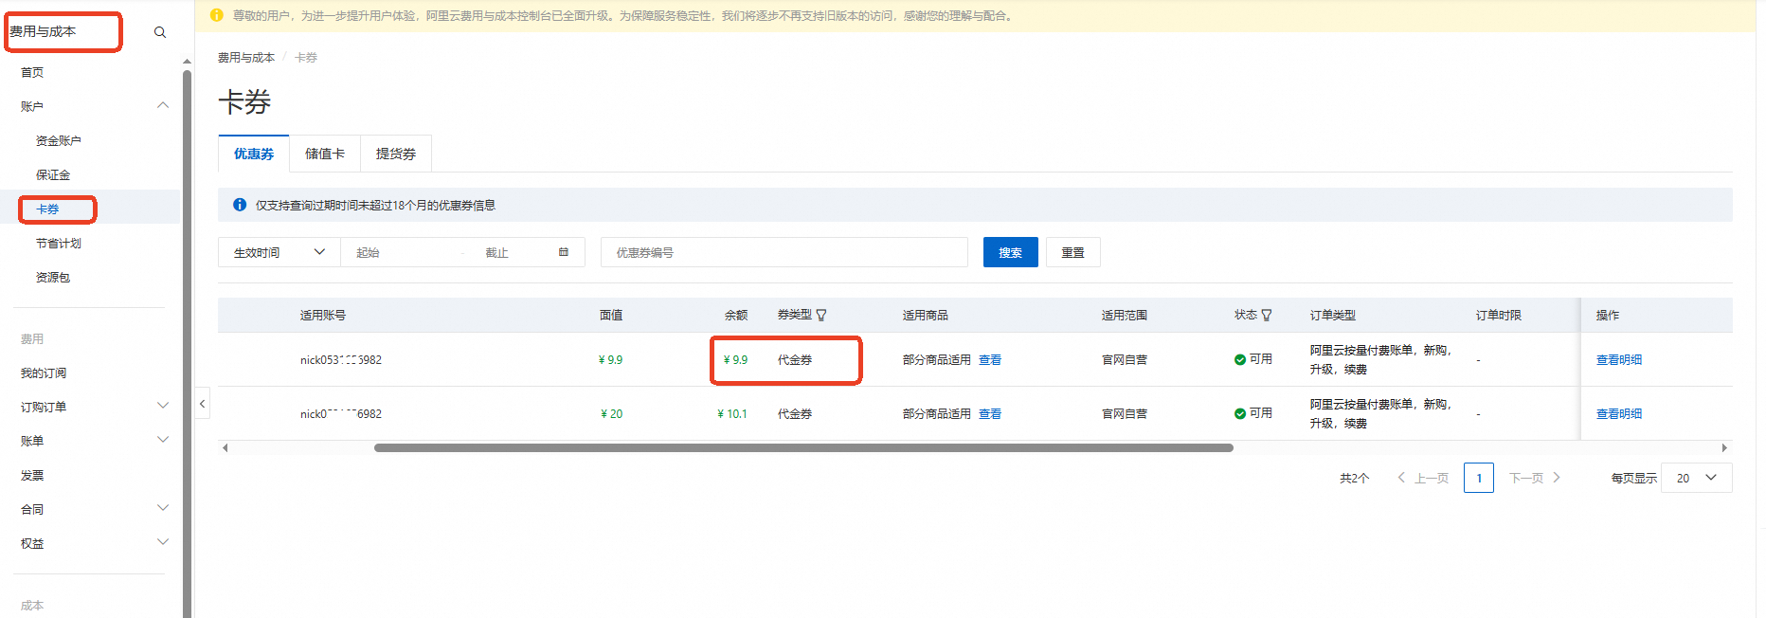Screen dimensions: 1766x618
Task: Open the 每页显示 page size dropdown
Action: click(1697, 478)
